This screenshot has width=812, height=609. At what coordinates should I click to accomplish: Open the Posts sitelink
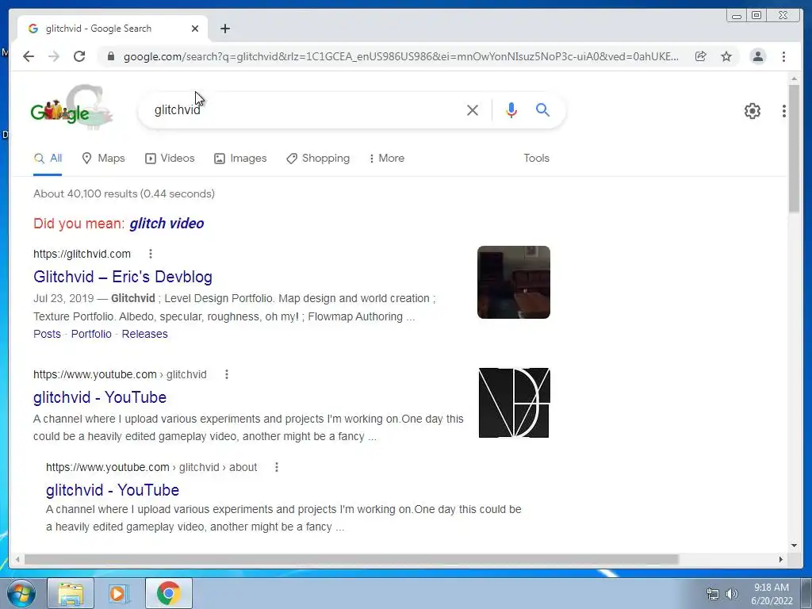[47, 334]
